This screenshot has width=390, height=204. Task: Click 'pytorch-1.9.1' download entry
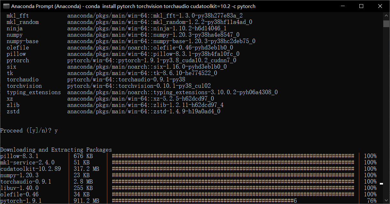coord(21,201)
